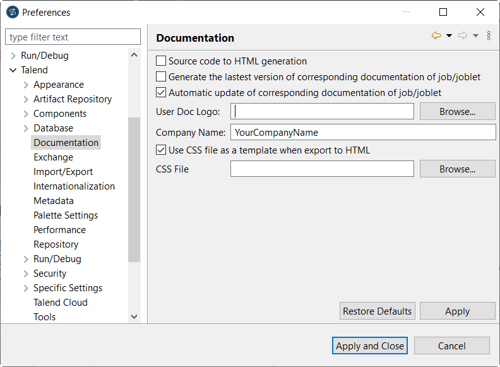
Task: Check Generate the lastest version option
Action: [x=161, y=77]
